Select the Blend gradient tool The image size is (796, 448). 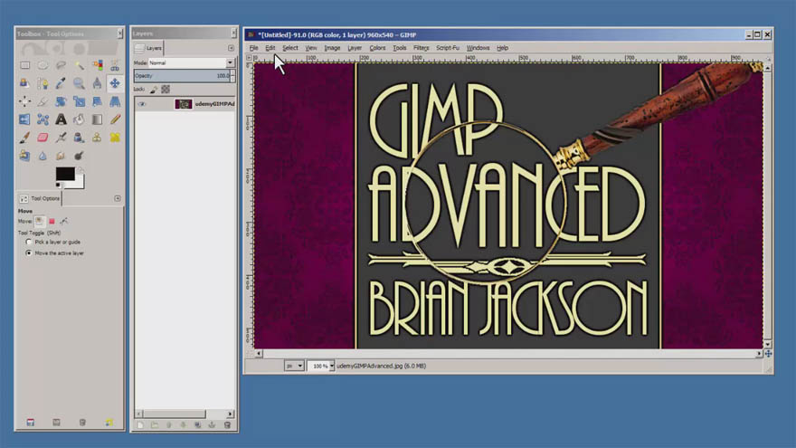coord(98,119)
